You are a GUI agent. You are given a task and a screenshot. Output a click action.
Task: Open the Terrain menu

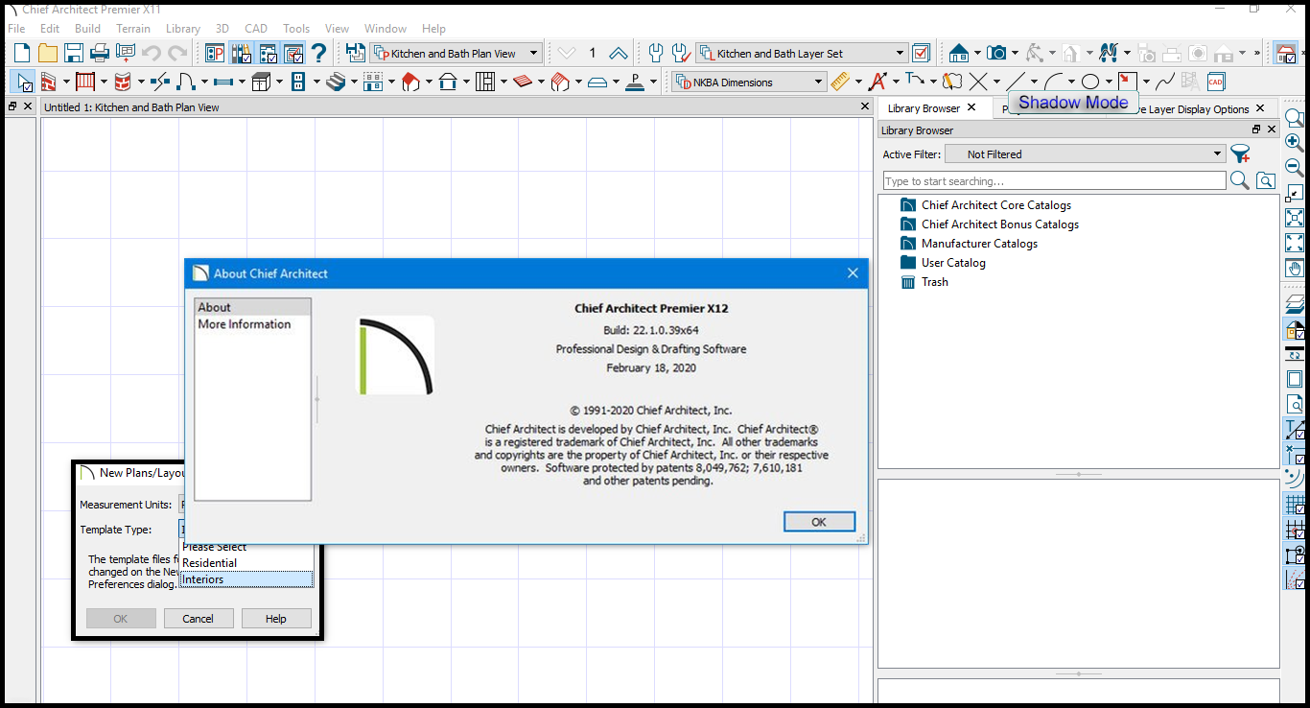(133, 29)
